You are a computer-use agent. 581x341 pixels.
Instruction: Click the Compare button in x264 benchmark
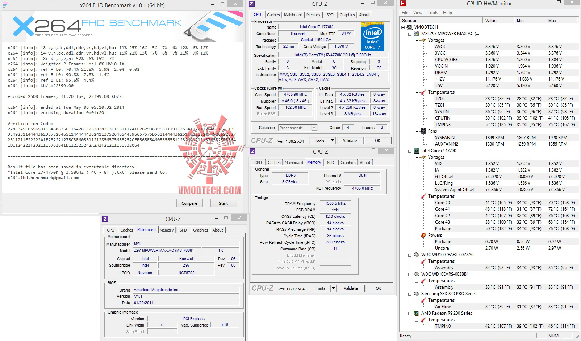coord(189,203)
